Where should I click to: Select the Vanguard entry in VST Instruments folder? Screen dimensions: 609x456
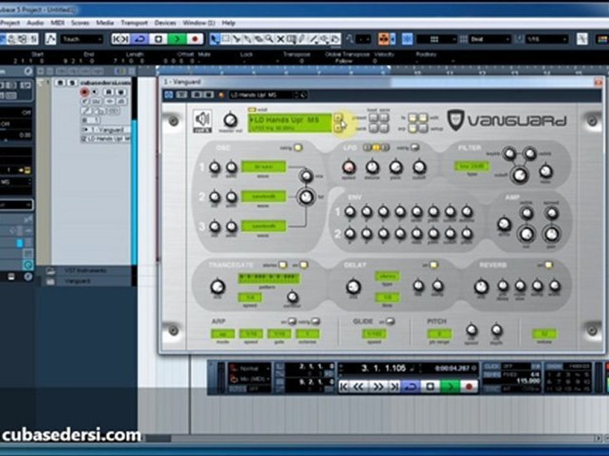77,281
